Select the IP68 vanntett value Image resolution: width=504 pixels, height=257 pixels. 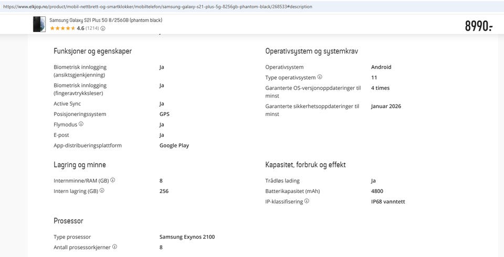tap(388, 202)
